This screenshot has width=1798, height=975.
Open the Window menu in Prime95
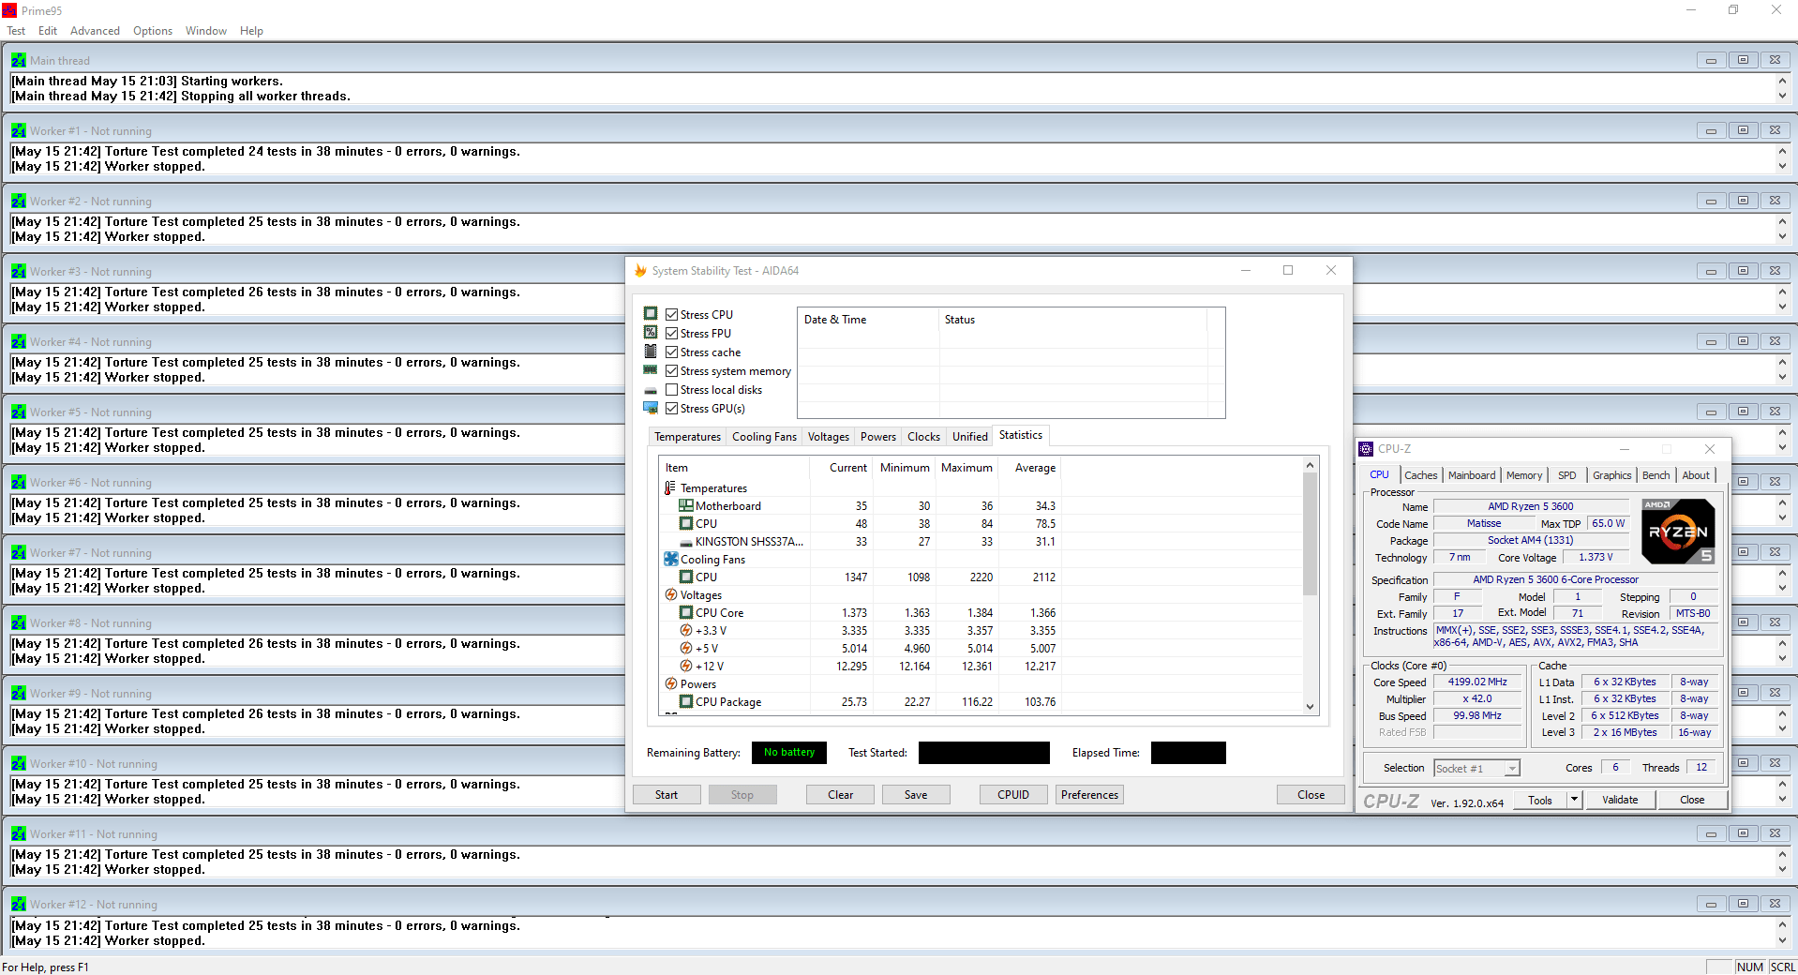point(206,31)
